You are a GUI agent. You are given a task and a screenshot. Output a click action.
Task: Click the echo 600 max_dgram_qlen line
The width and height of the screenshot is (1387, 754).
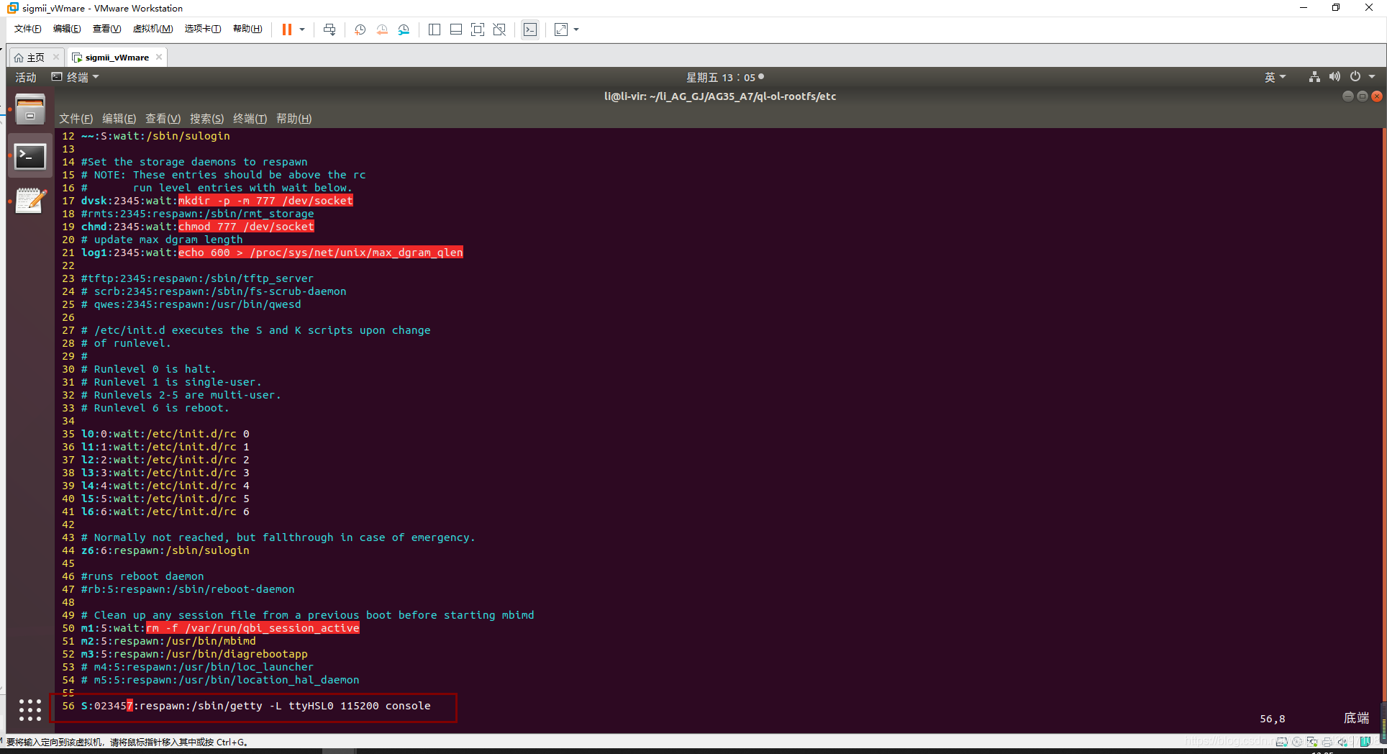(x=320, y=253)
